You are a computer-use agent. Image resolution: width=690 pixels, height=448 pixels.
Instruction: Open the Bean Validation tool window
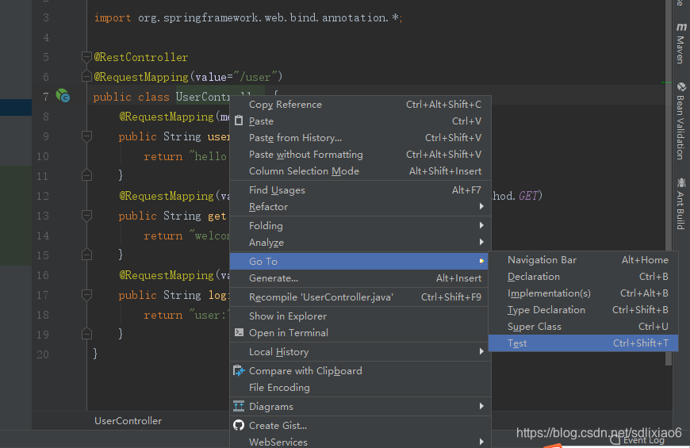680,121
